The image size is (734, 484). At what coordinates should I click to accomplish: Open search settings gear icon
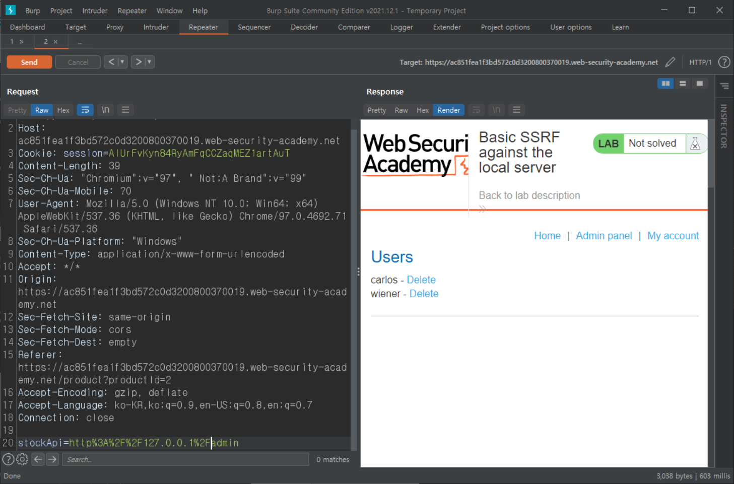tap(22, 459)
